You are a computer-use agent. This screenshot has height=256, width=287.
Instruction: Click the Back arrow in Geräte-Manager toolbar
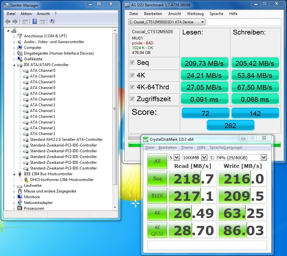pyautogui.click(x=8, y=21)
